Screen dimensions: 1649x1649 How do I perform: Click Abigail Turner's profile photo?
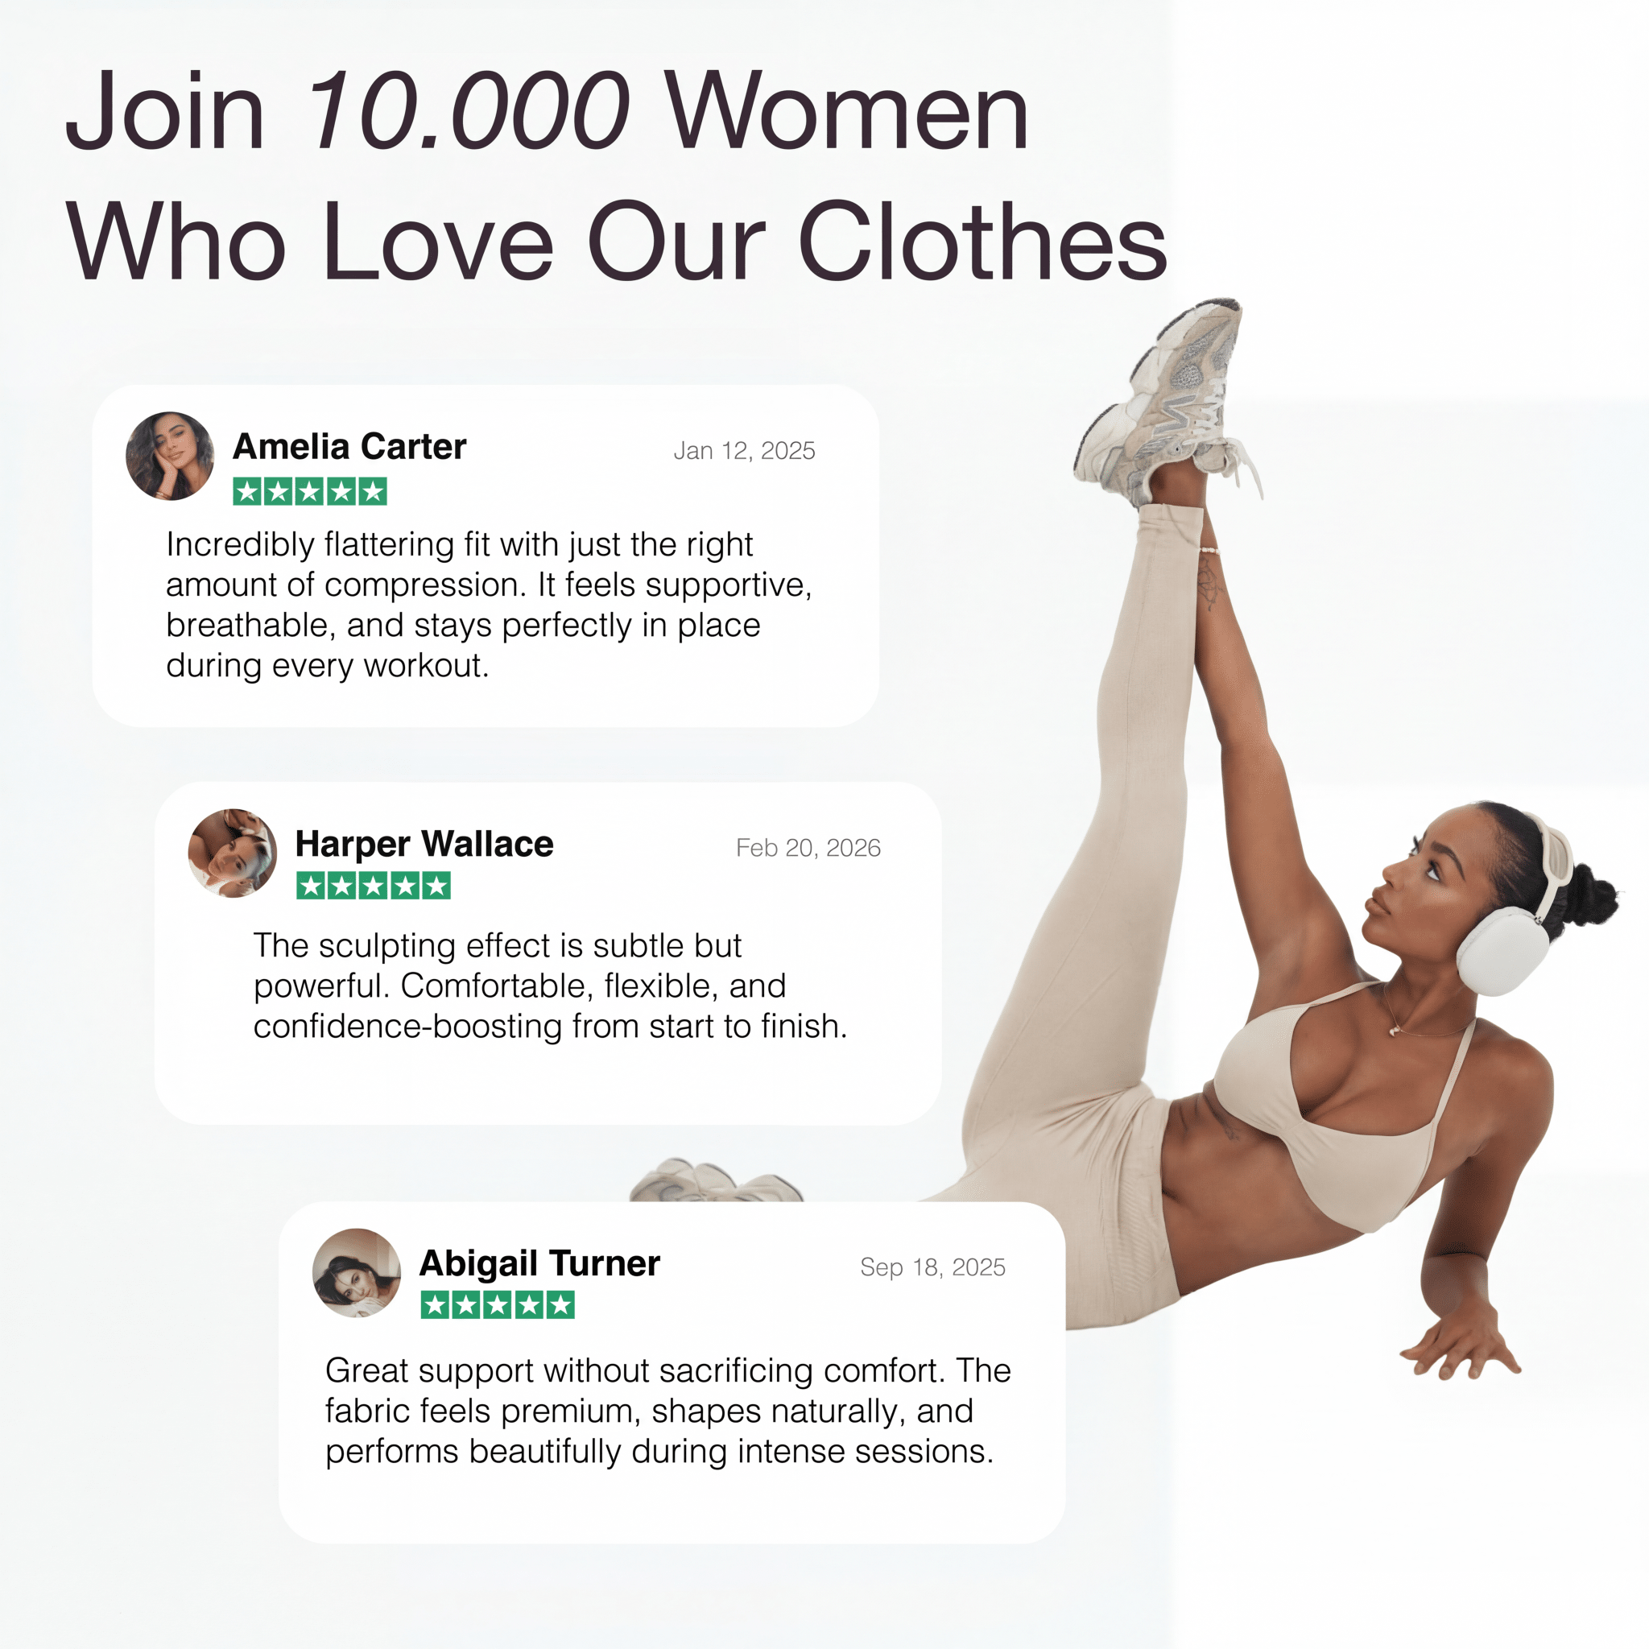click(x=357, y=1273)
